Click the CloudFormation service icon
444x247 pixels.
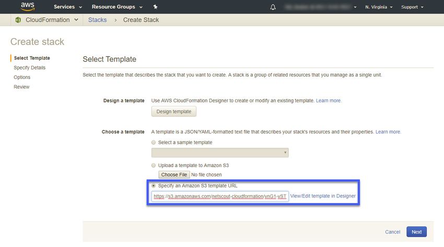point(18,20)
